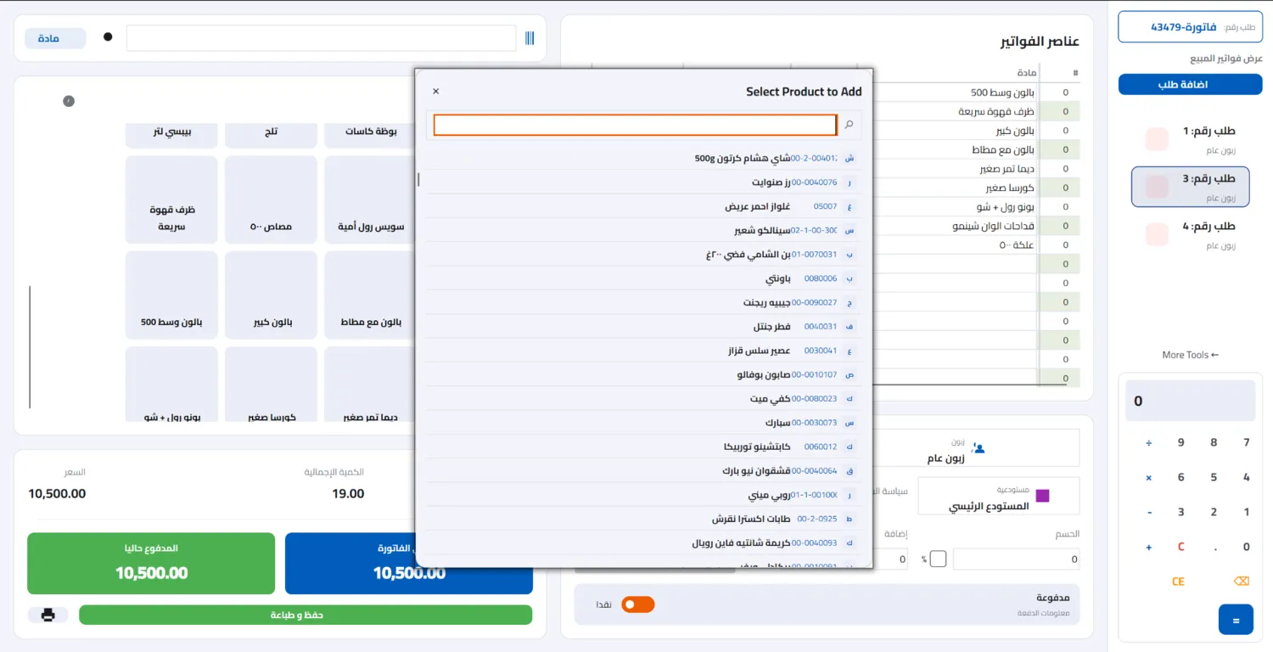Check the % discount checkbox
Image resolution: width=1273 pixels, height=652 pixels.
tap(939, 559)
